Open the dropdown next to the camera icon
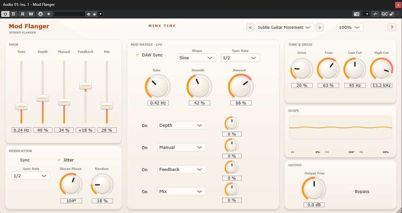Screen dimensions: 402x213 [x=366, y=14]
